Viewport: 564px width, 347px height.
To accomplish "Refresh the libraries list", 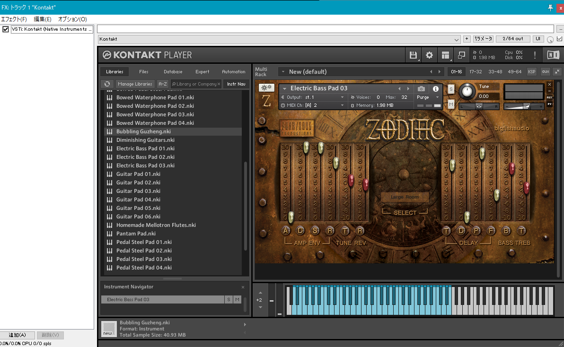I will pyautogui.click(x=107, y=84).
